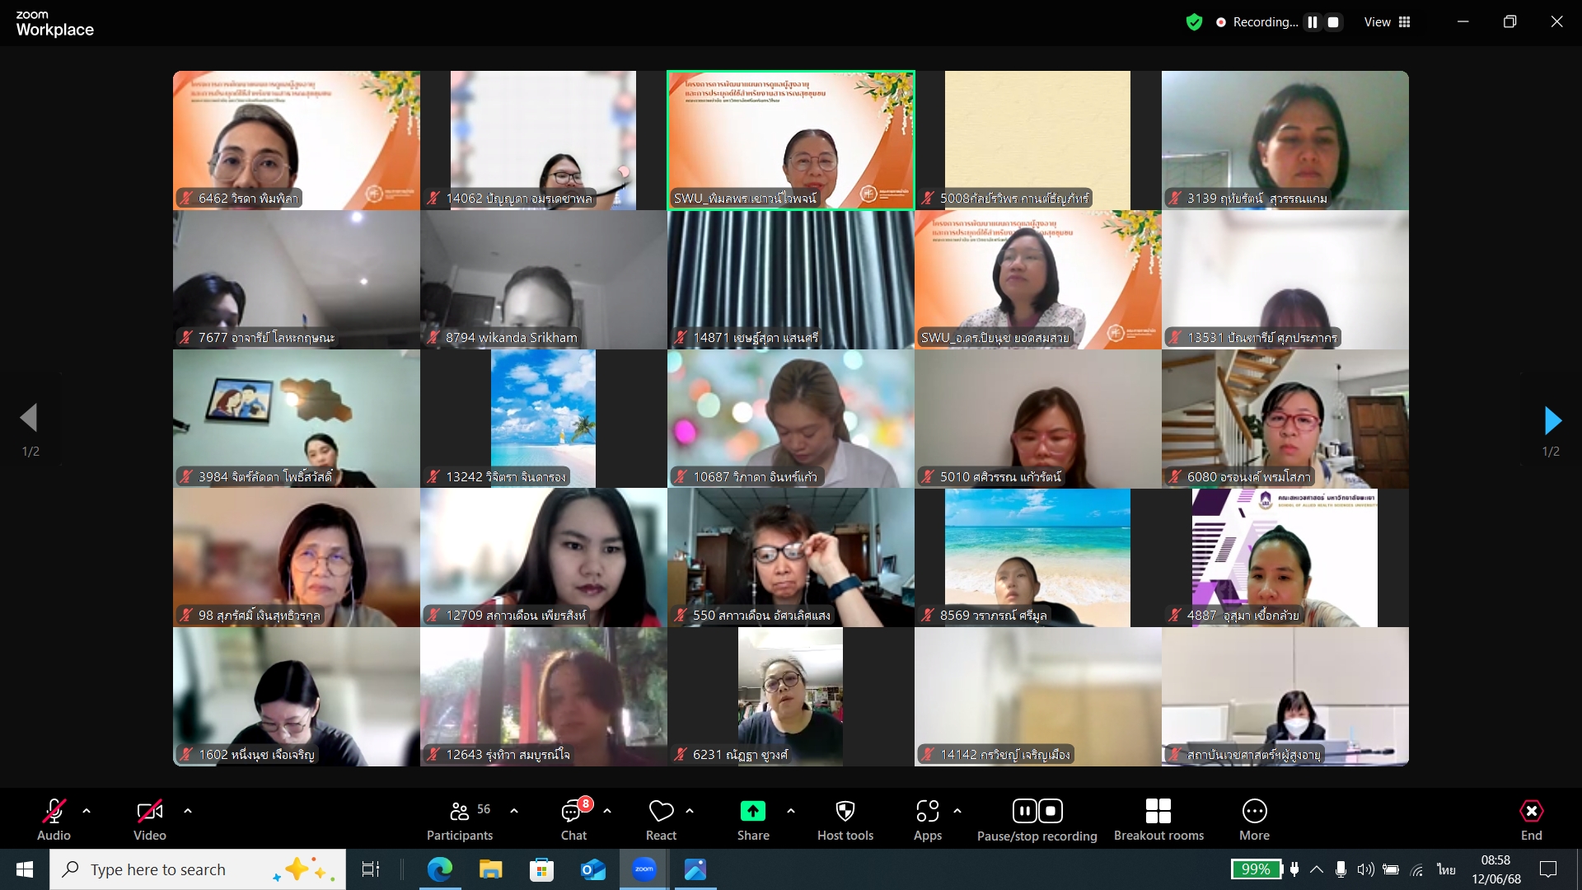Expand participants options arrow
This screenshot has width=1582, height=890.
(x=514, y=811)
